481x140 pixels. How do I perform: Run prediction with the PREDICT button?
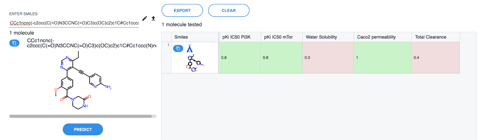(83, 130)
